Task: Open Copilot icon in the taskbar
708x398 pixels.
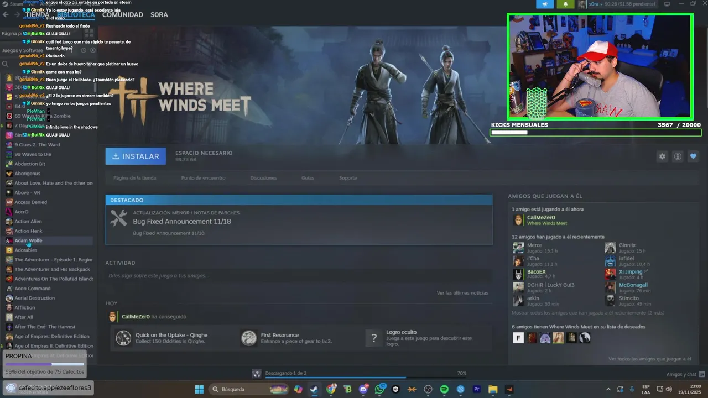Action: pos(298,389)
